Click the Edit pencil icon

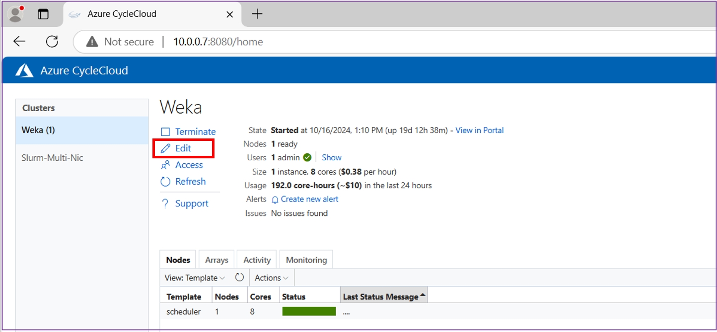pyautogui.click(x=166, y=148)
